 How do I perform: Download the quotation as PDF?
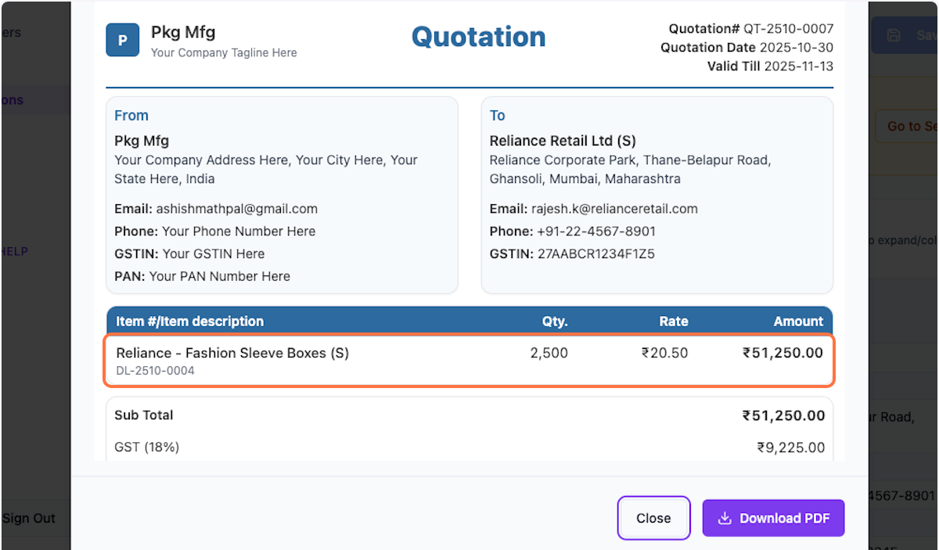pos(773,518)
